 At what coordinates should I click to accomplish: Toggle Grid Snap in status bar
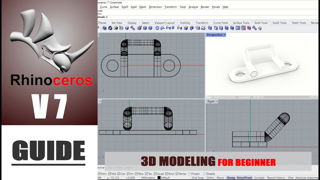point(198,178)
